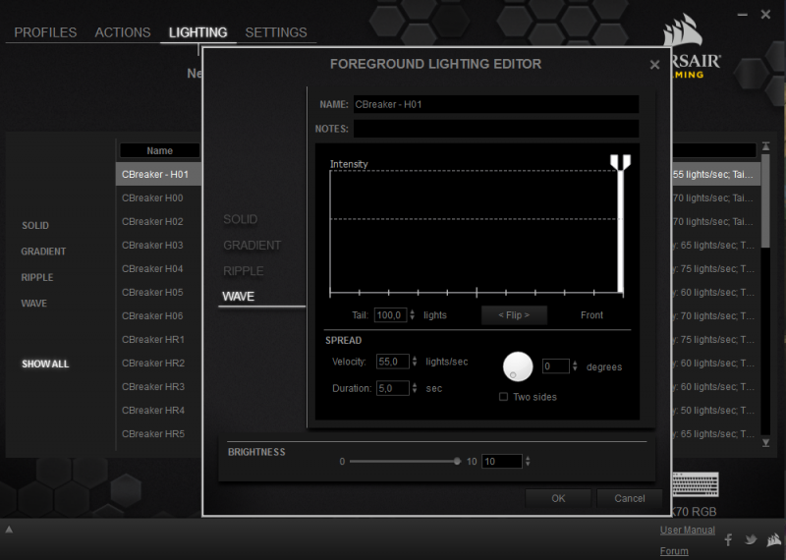Viewport: 786px width, 560px height.
Task: Click the NAME input field
Action: tap(496, 104)
